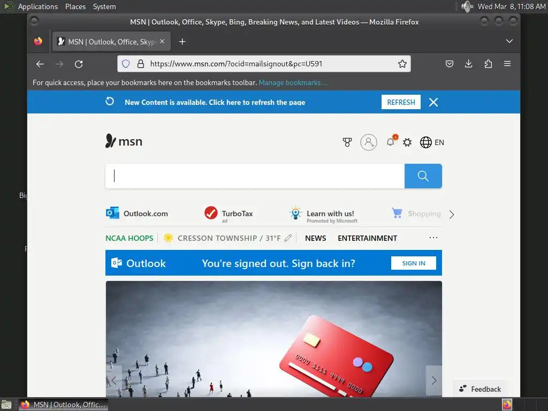Image resolution: width=548 pixels, height=411 pixels.
Task: Click the Firefox back arrow
Action: click(x=40, y=64)
